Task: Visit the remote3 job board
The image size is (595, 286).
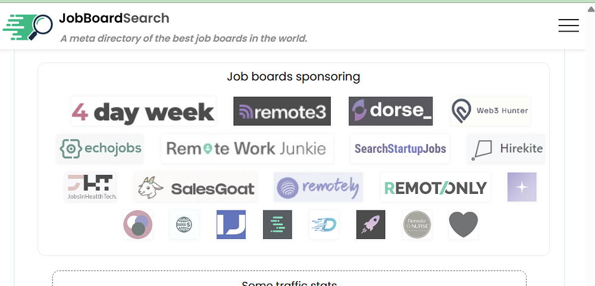Action: [282, 111]
